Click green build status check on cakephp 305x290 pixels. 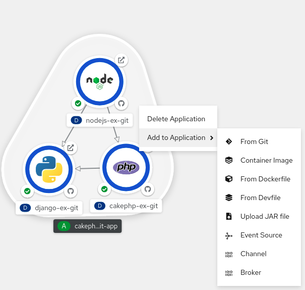click(x=104, y=189)
